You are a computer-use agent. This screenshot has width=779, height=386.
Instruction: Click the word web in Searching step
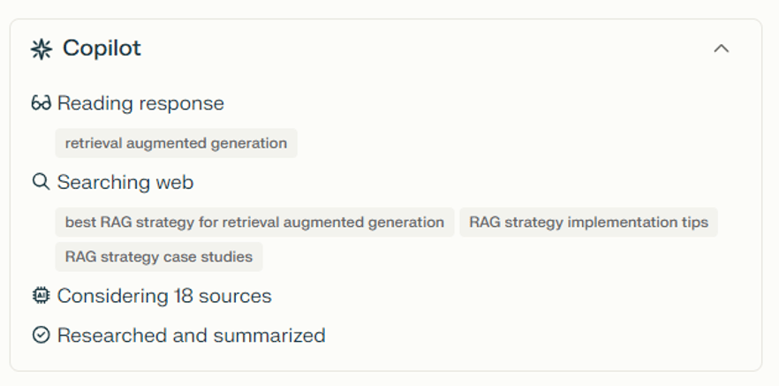tap(176, 182)
